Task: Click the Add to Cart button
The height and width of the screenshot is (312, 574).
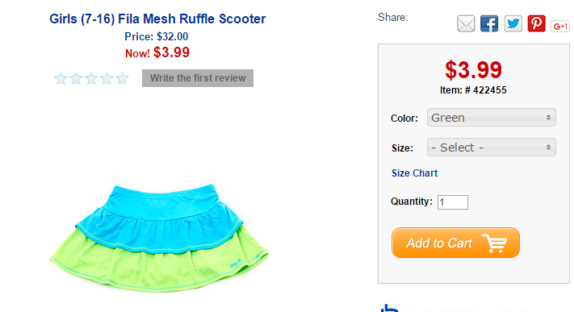Action: pyautogui.click(x=455, y=243)
